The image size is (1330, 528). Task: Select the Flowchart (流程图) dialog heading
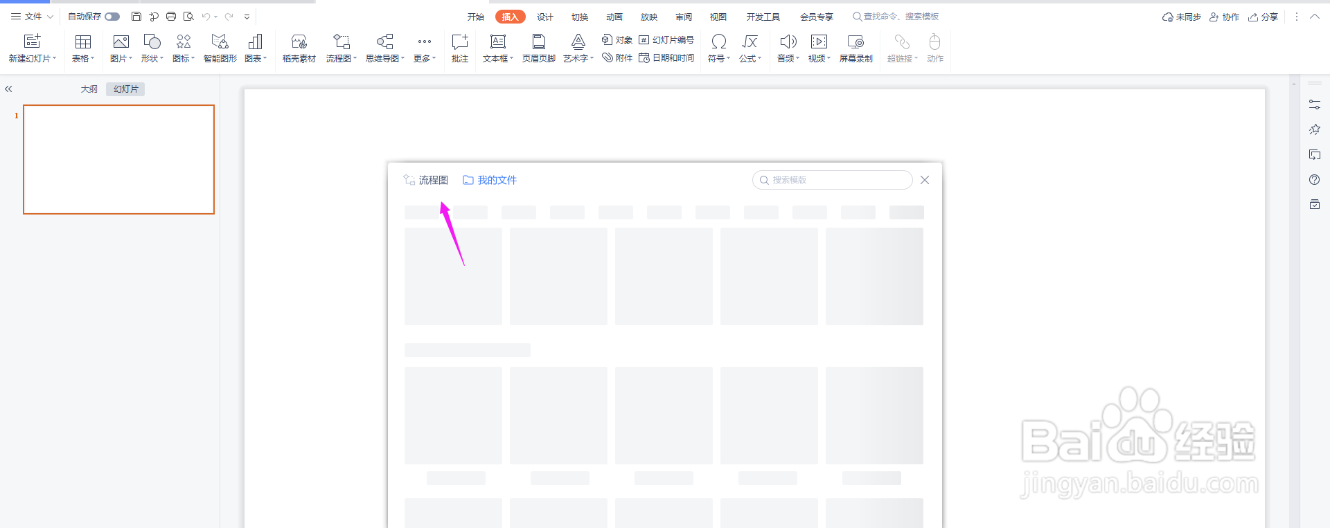pos(426,180)
